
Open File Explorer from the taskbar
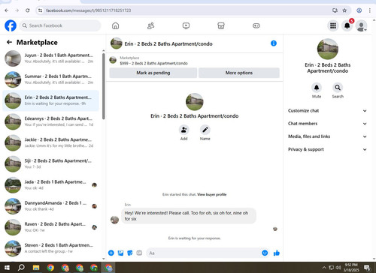point(36,268)
